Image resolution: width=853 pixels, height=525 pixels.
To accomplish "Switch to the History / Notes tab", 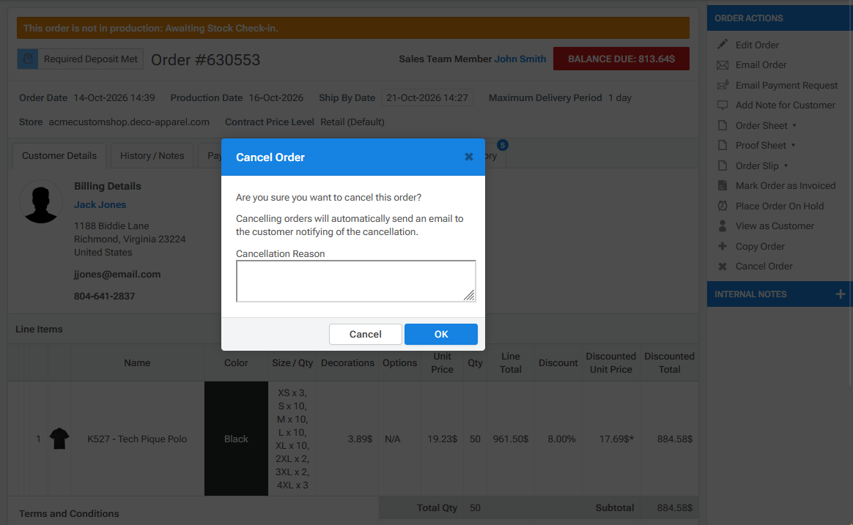I will (x=152, y=155).
